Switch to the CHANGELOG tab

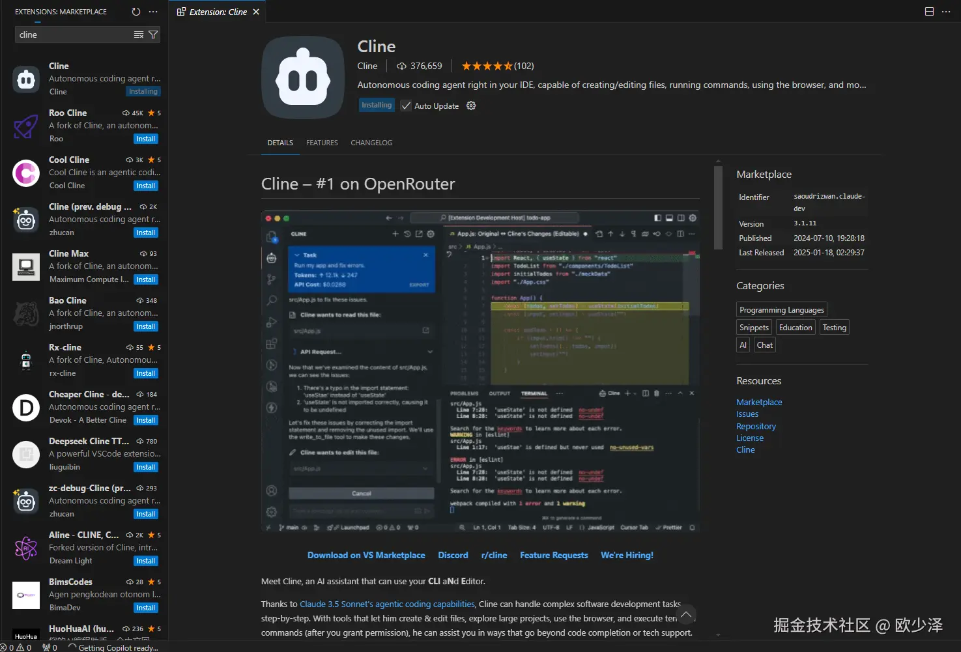(371, 143)
